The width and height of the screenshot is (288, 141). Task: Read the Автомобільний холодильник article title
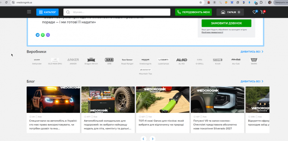tap(108, 124)
